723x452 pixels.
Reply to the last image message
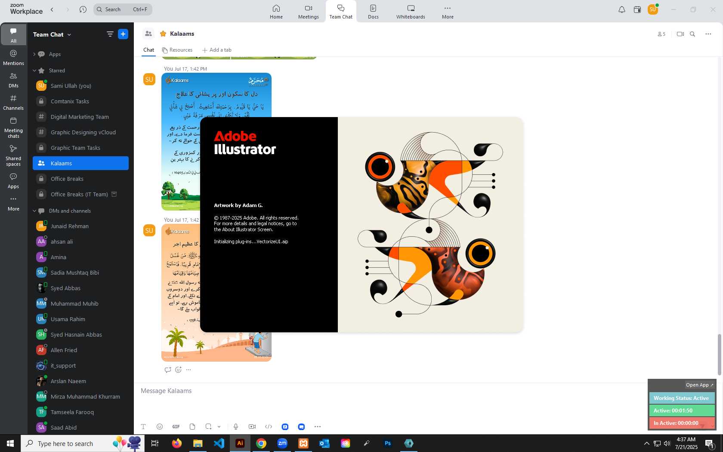point(168,370)
